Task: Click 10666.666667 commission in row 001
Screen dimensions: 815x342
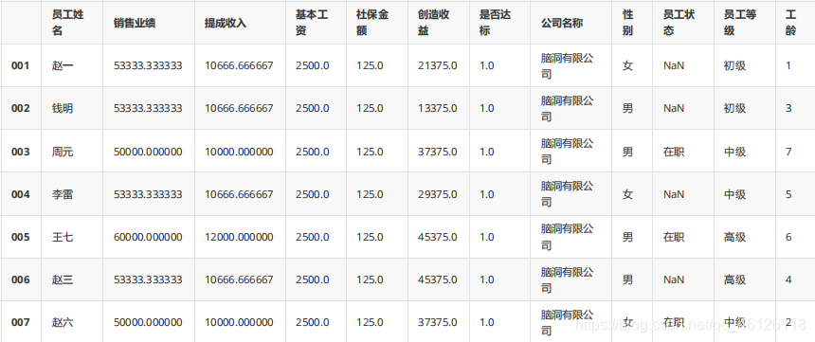Action: [x=239, y=65]
